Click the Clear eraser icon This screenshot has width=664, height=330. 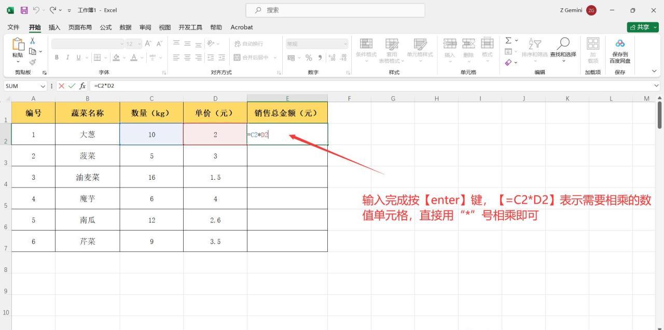pyautogui.click(x=508, y=62)
